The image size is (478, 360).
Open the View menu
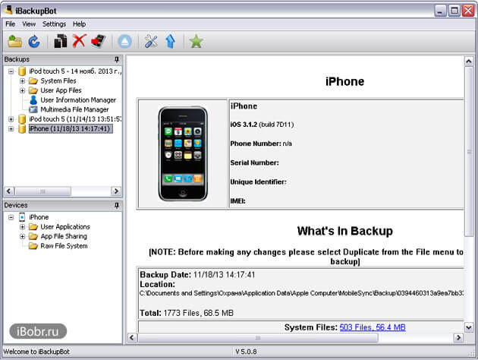tap(29, 24)
